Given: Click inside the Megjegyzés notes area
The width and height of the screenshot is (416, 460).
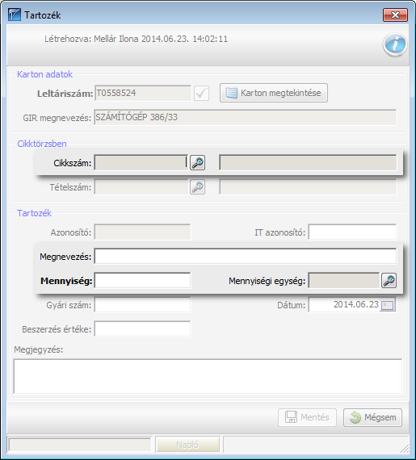Looking at the screenshot, I should [x=208, y=376].
